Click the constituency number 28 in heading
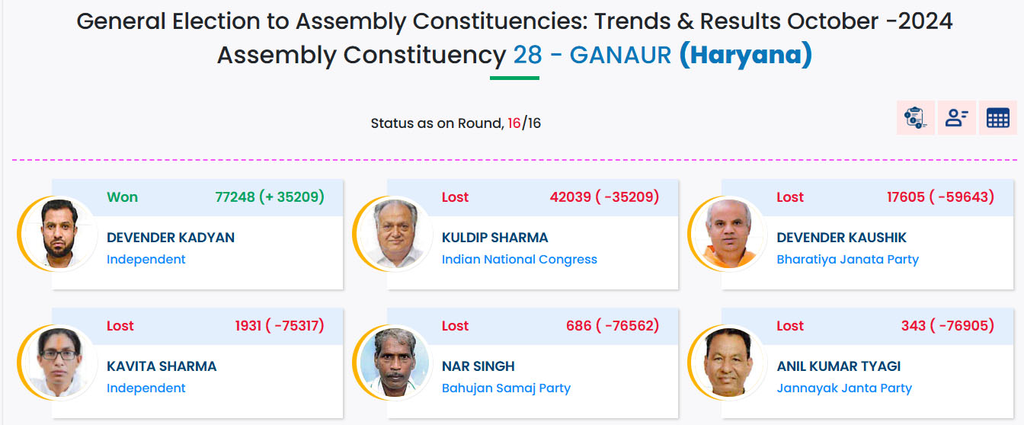The width and height of the screenshot is (1024, 425). point(527,56)
